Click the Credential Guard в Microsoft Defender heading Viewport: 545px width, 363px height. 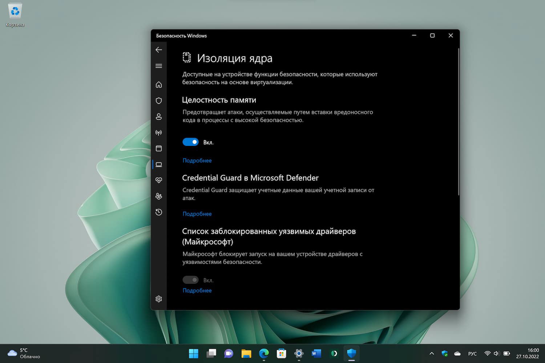(250, 178)
